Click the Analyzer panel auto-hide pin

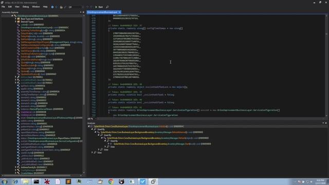pyautogui.click(x=323, y=123)
